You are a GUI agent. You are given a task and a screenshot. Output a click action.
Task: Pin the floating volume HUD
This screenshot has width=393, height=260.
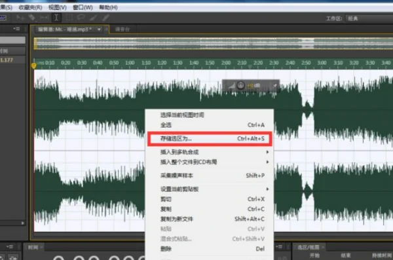point(275,86)
